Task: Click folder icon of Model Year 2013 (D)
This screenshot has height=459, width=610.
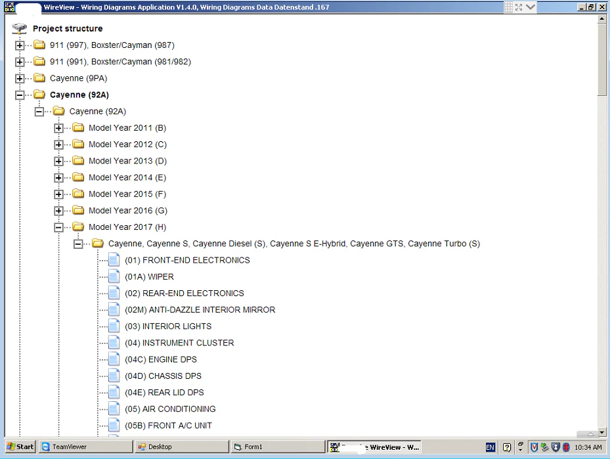Action: click(78, 161)
